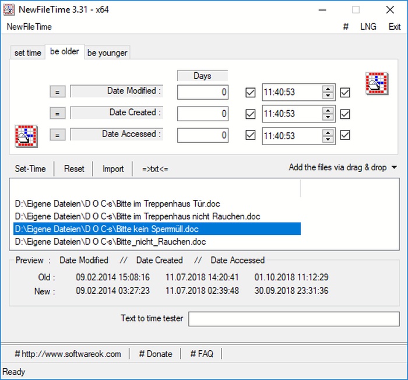Viewport: 408px width, 380px height.
Task: Click the NewFileTime app icon in title bar
Action: pos(10,10)
